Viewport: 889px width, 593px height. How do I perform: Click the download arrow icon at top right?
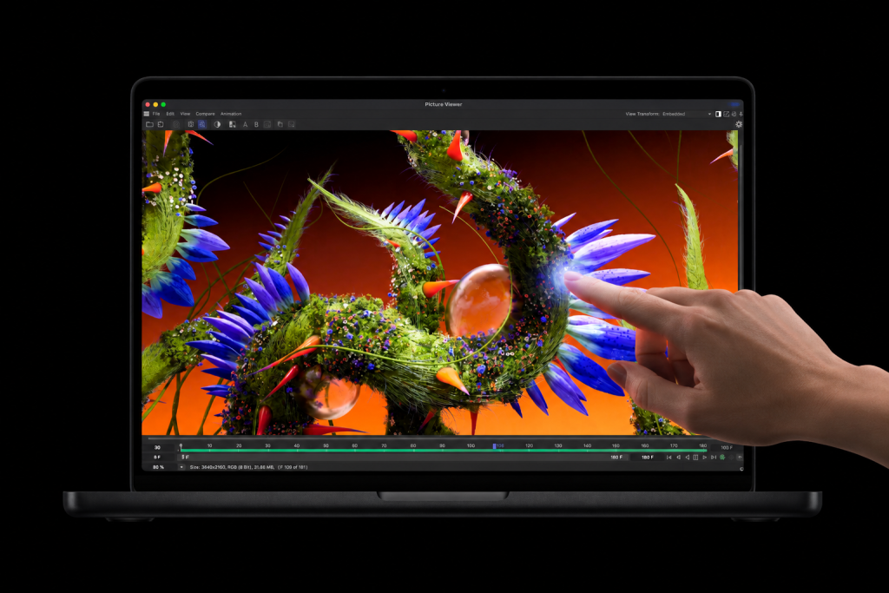[741, 114]
